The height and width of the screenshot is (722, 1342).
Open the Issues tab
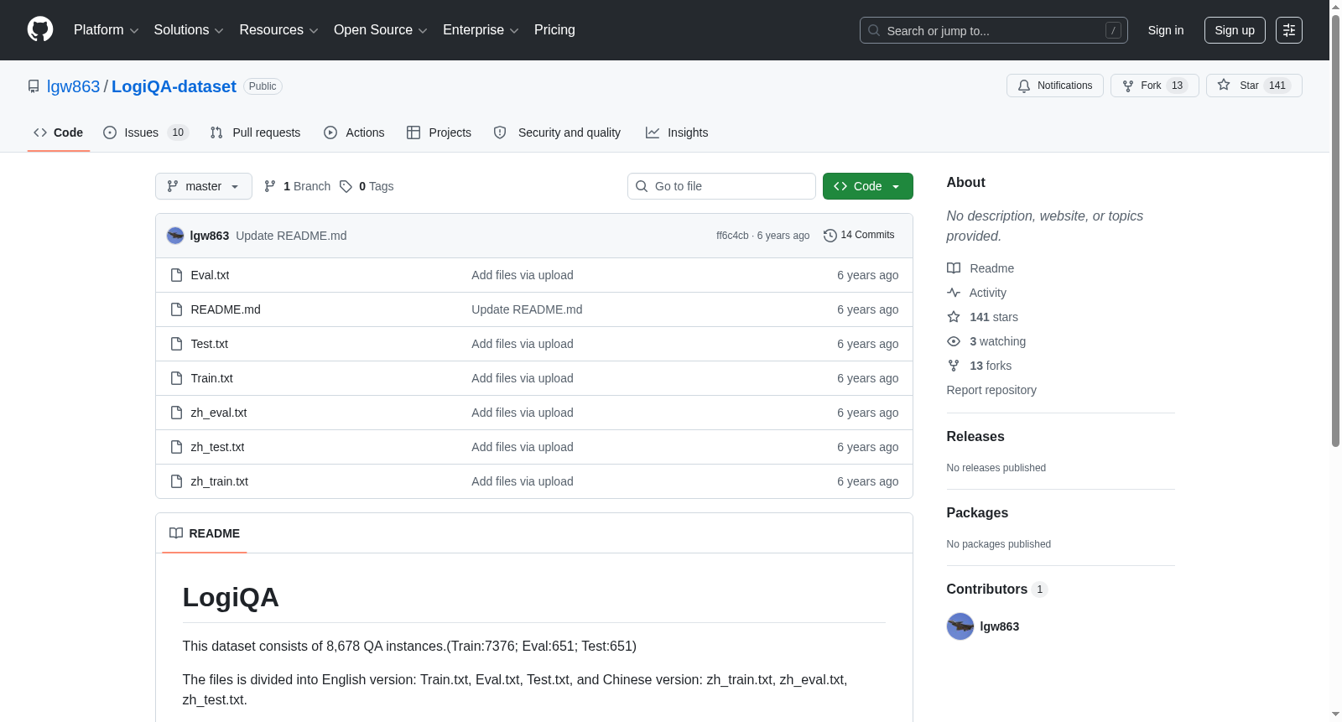[146, 132]
